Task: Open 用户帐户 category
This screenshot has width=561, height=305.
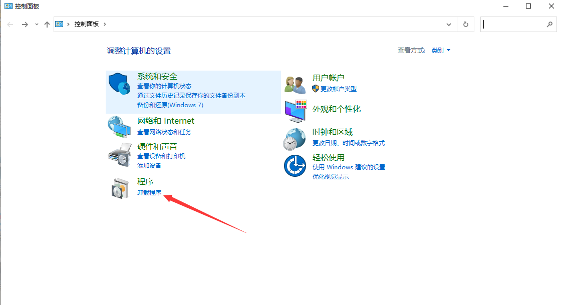Action: [329, 78]
